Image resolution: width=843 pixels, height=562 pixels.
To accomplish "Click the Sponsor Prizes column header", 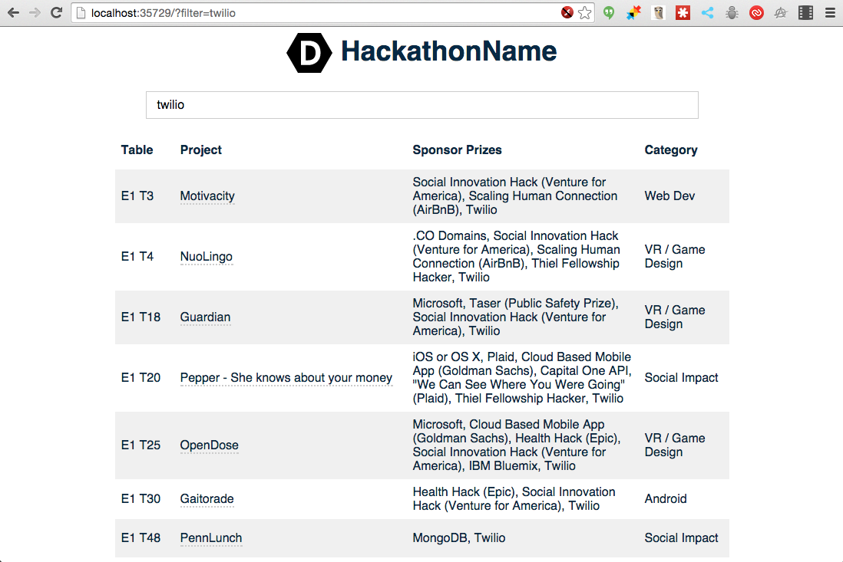I will tap(457, 150).
